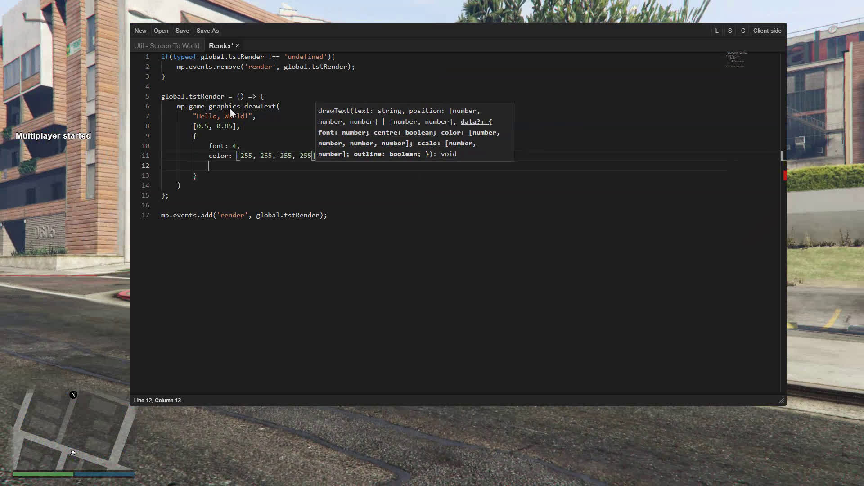Image resolution: width=864 pixels, height=486 pixels.
Task: Click the Save As button
Action: coord(207,31)
